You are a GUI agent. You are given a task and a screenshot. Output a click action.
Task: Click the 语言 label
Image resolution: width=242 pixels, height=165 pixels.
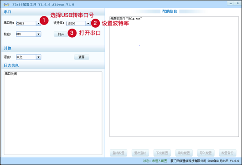click(x=7, y=57)
